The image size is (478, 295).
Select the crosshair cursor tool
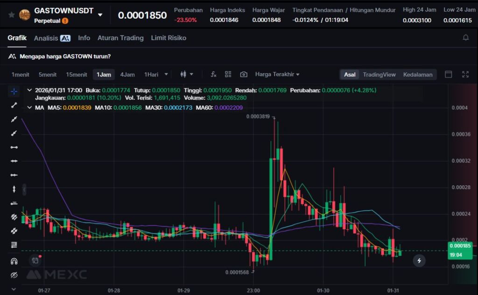pos(14,91)
